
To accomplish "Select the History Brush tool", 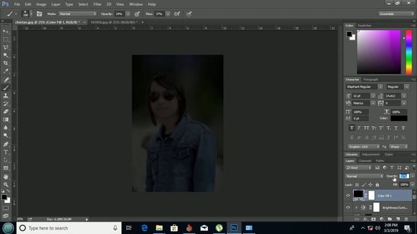I will coord(6,103).
